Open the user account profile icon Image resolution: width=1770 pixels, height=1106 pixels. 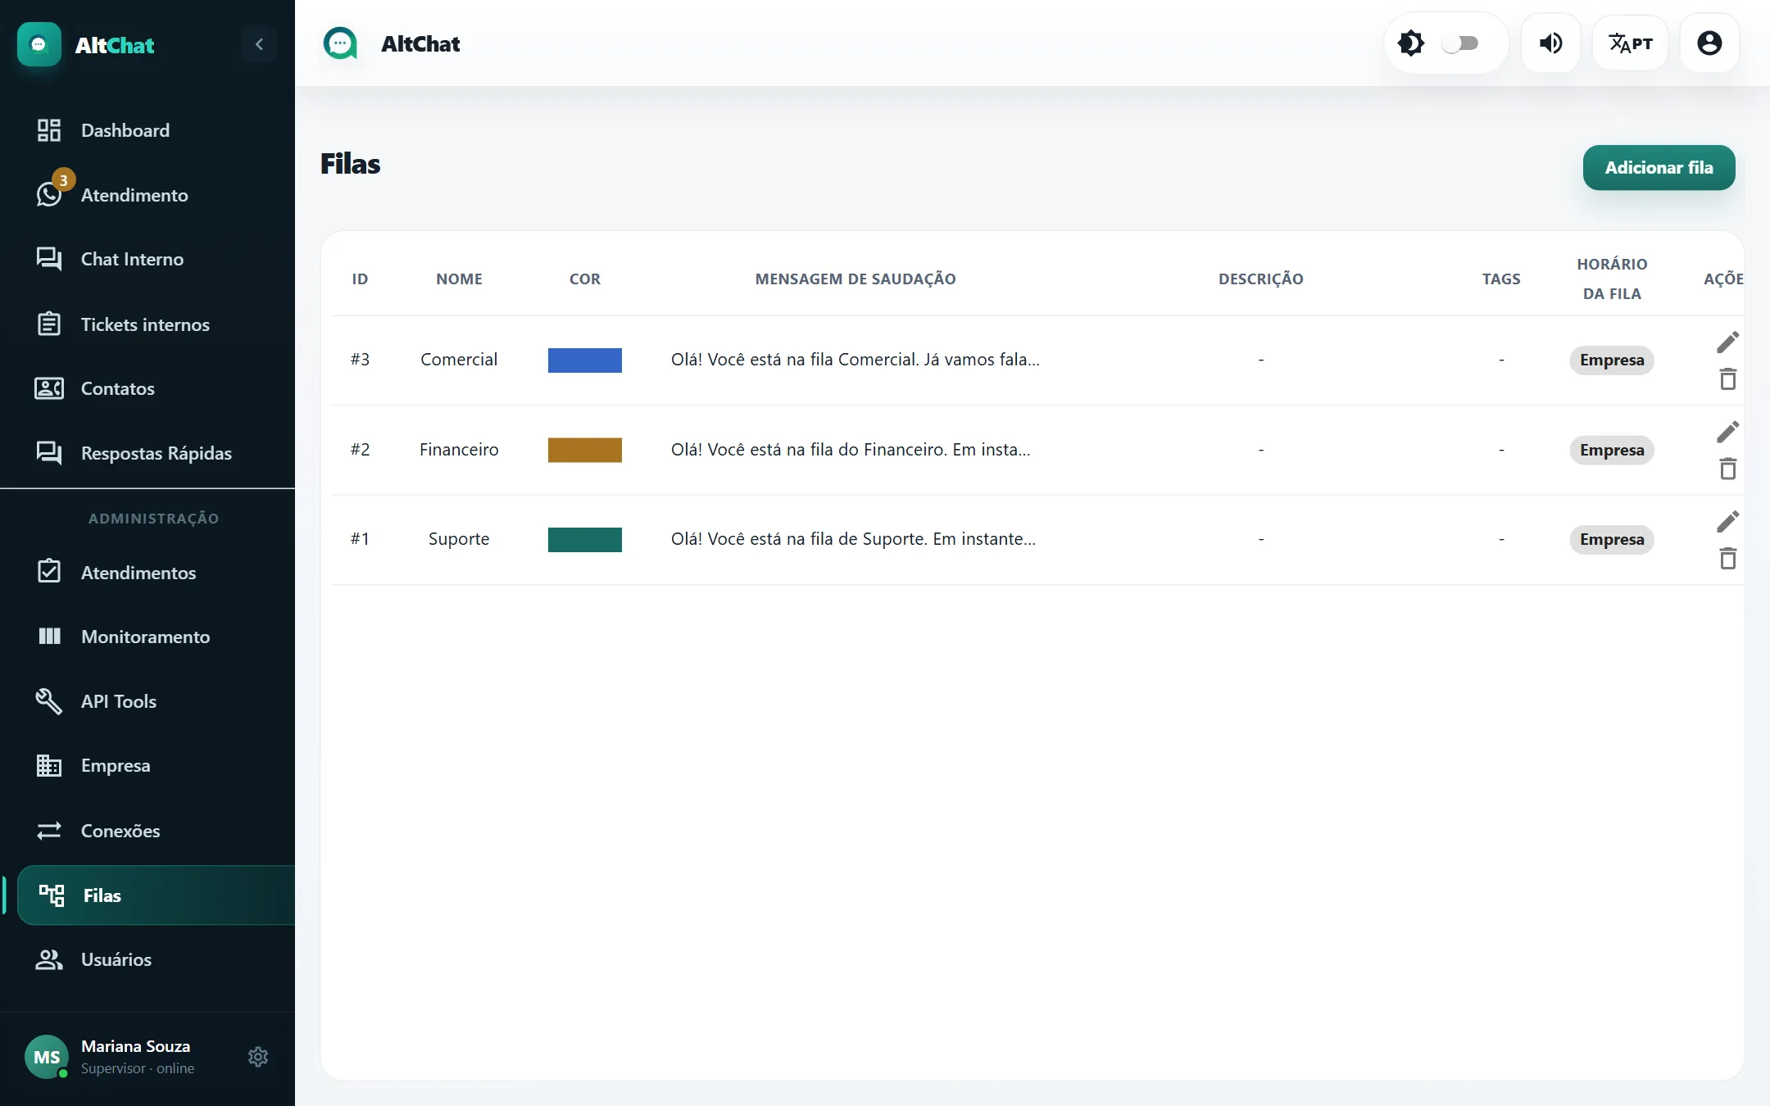[x=1709, y=43]
